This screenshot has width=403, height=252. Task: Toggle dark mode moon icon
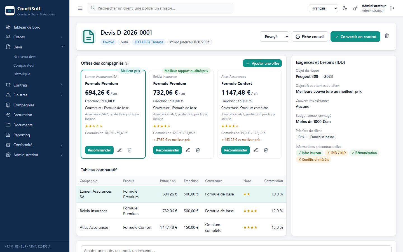coord(345,8)
